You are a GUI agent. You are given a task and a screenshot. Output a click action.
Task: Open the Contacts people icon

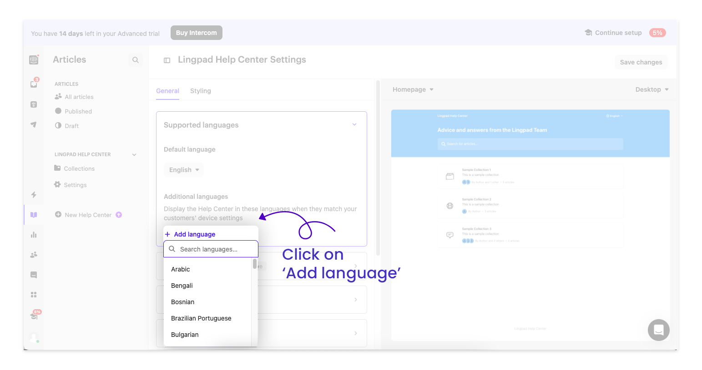[x=34, y=255]
